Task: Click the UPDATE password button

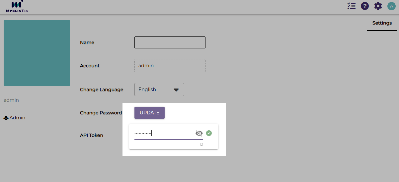Action: coord(149,113)
